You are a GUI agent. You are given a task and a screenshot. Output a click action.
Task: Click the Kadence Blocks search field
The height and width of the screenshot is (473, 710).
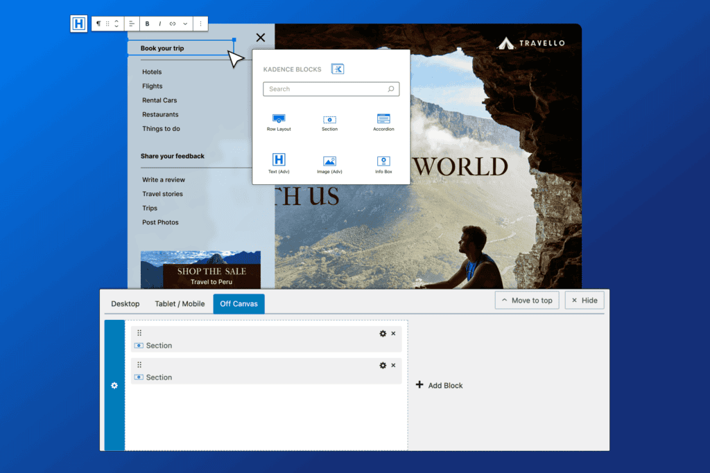pos(326,89)
